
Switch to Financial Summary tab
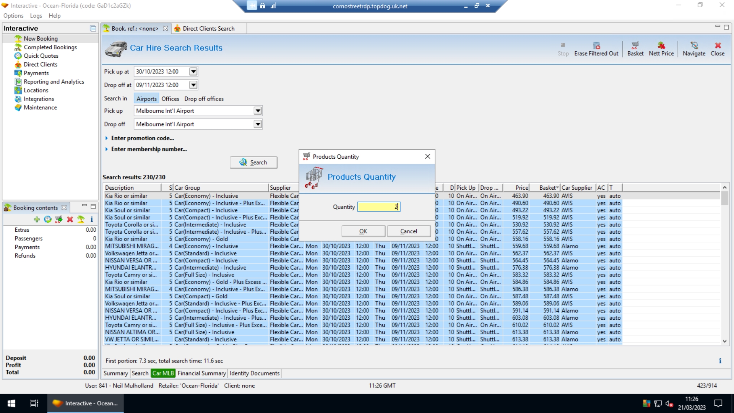click(x=201, y=373)
